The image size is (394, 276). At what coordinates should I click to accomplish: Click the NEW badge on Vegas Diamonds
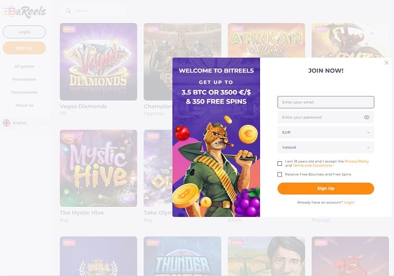coord(69,29)
